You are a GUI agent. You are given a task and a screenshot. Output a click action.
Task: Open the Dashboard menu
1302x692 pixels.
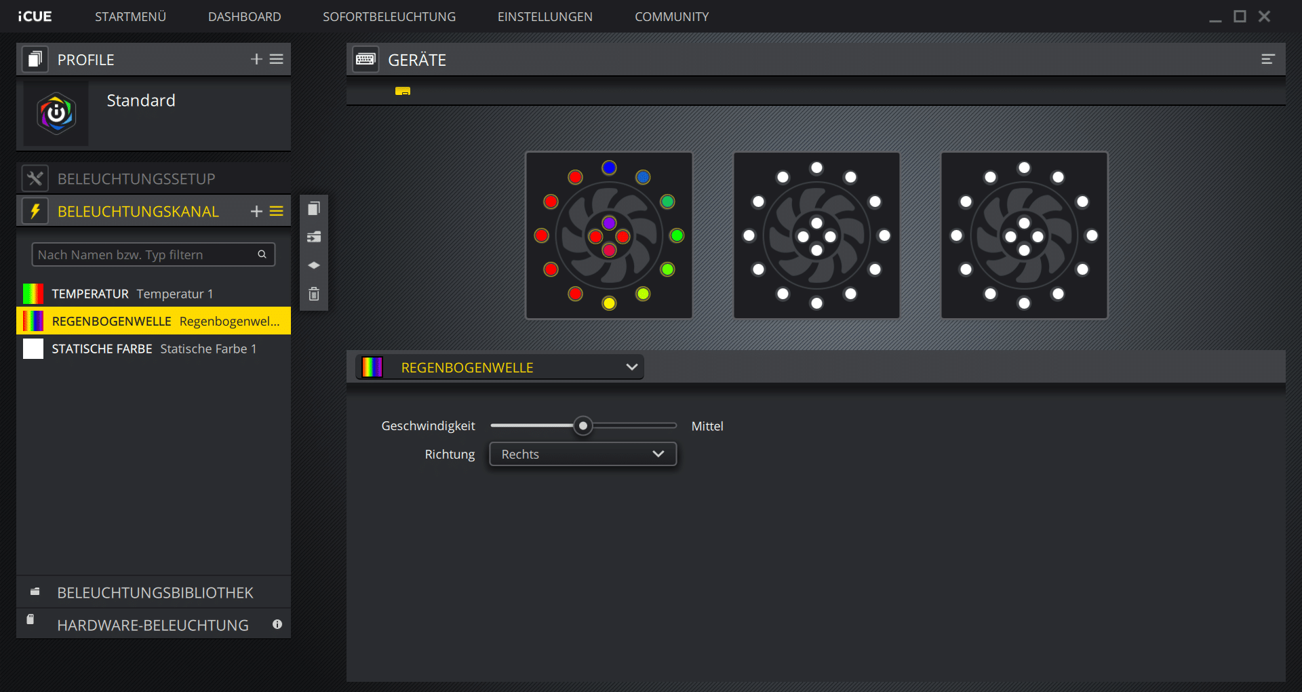click(244, 17)
